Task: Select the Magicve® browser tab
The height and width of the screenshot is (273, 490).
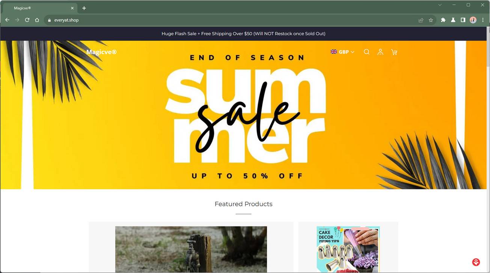Action: (x=40, y=8)
